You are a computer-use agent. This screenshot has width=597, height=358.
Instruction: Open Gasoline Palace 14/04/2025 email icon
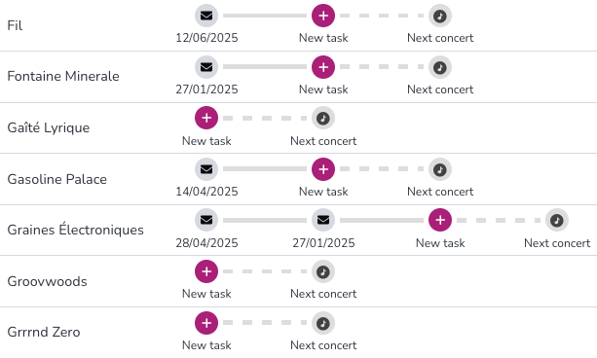click(206, 169)
